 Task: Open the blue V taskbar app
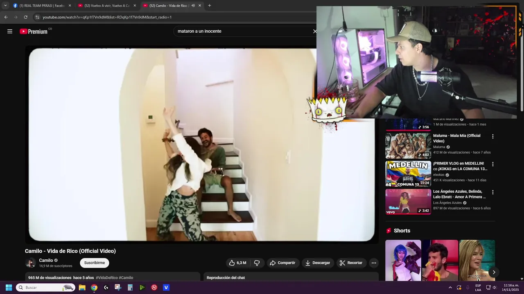pos(166,287)
